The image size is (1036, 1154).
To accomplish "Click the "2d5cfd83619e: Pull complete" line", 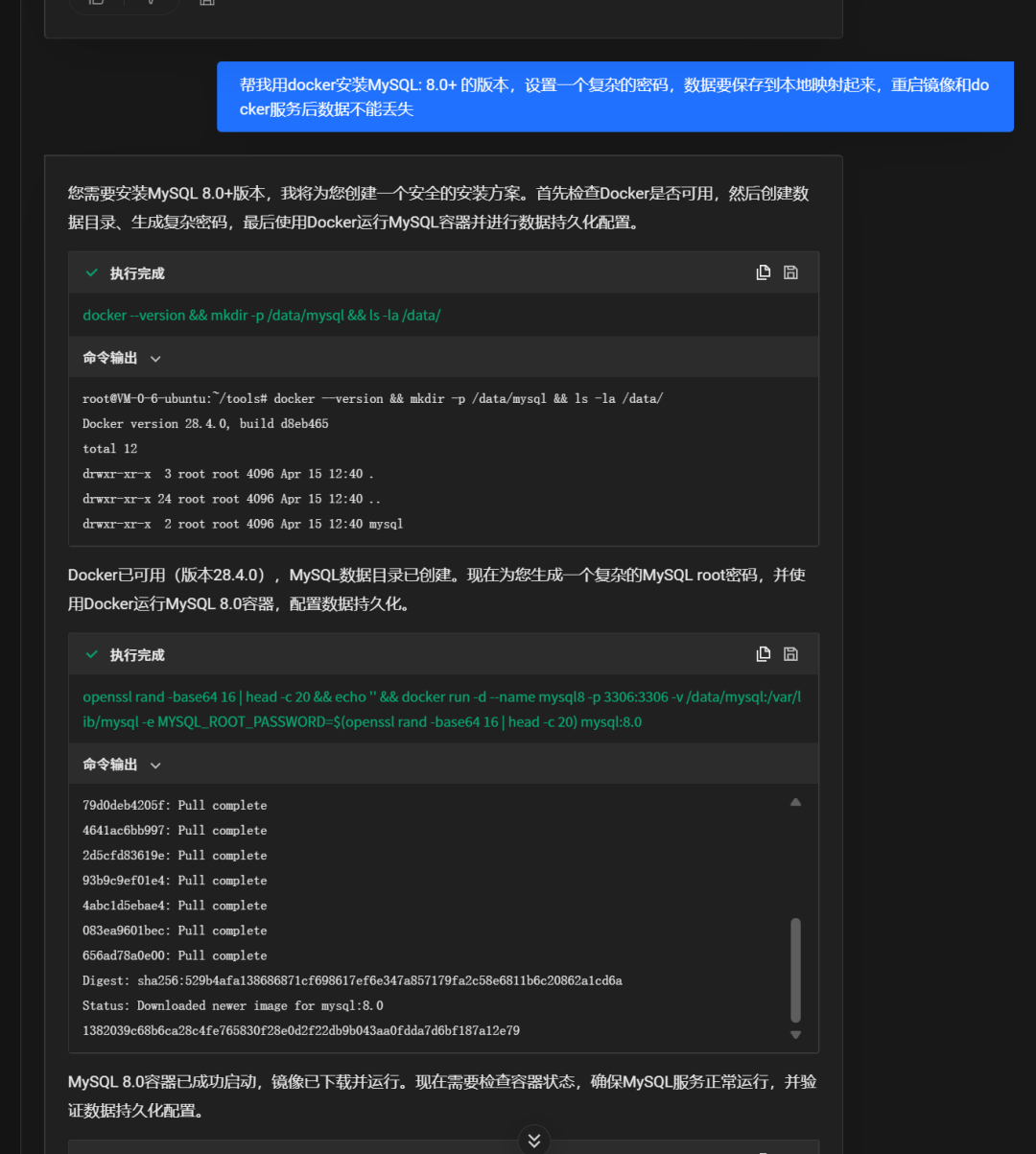I will pyautogui.click(x=175, y=855).
